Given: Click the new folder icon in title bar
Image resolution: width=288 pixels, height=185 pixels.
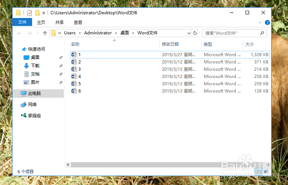Looking at the screenshot, I should coord(37,13).
